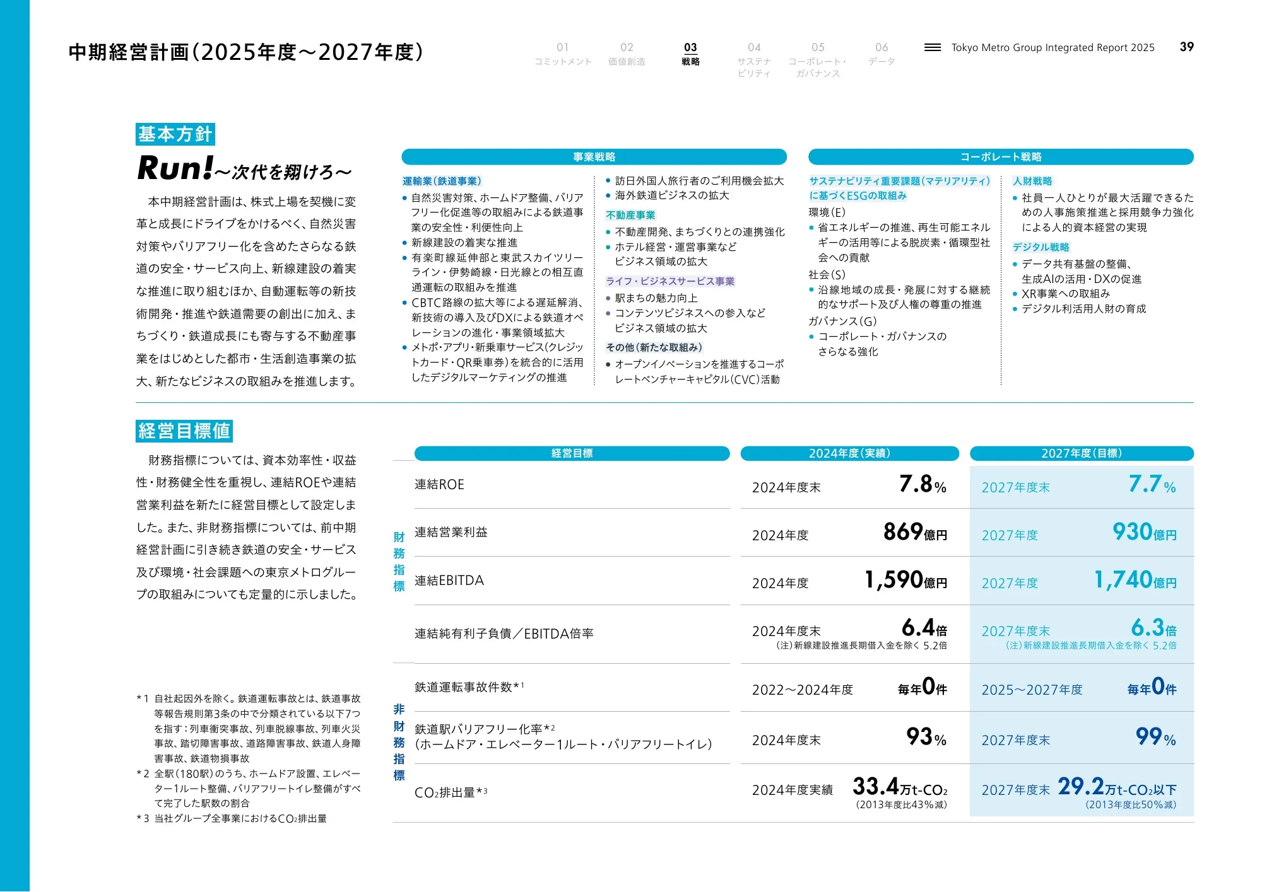Click the 人財戦略 subheading
The image size is (1262, 892).
(1032, 182)
